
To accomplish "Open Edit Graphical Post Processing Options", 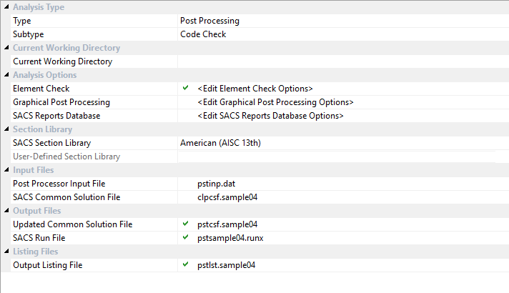I will (x=275, y=102).
